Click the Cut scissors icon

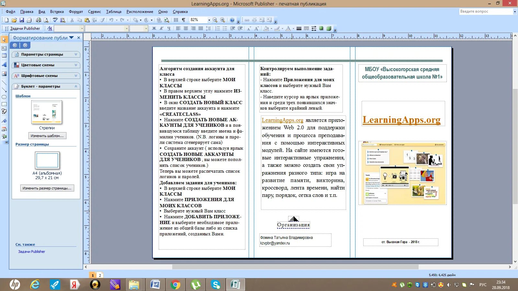click(72, 20)
